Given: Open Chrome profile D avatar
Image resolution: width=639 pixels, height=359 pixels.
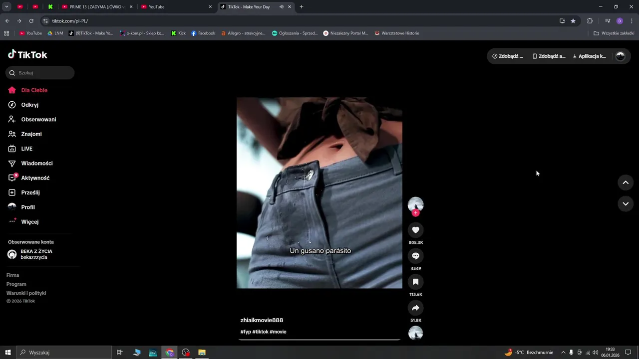Looking at the screenshot, I should (x=620, y=21).
